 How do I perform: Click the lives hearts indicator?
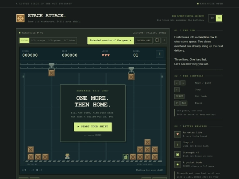[106, 55]
